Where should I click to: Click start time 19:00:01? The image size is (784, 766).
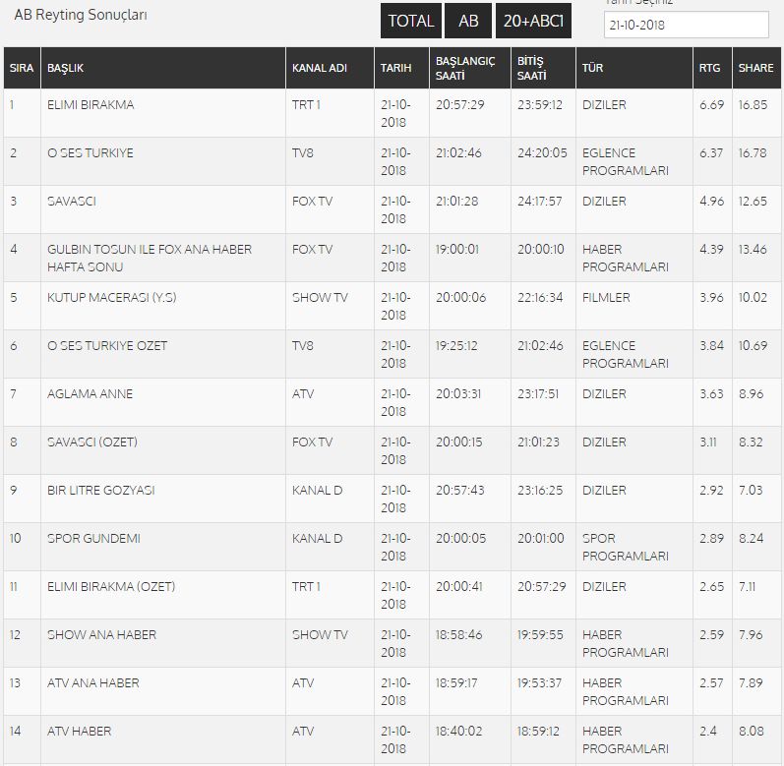coord(457,250)
